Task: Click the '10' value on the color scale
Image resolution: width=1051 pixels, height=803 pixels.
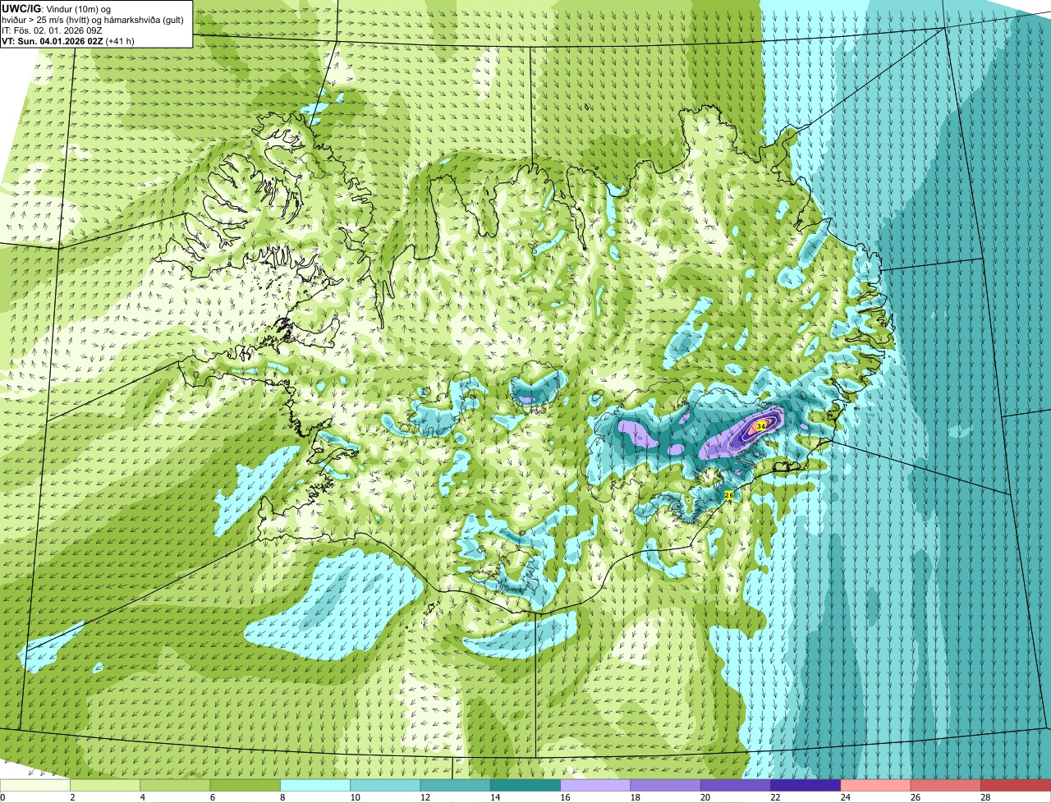Action: click(355, 797)
